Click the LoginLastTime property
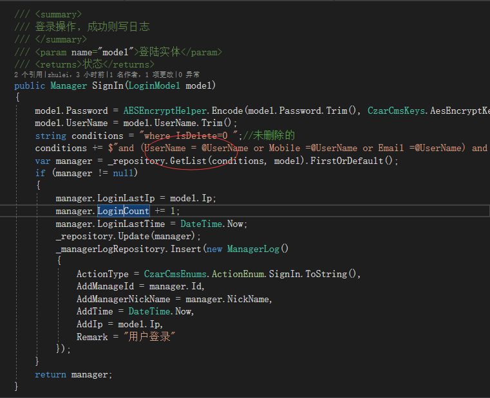The width and height of the screenshot is (490, 398). tap(136, 224)
